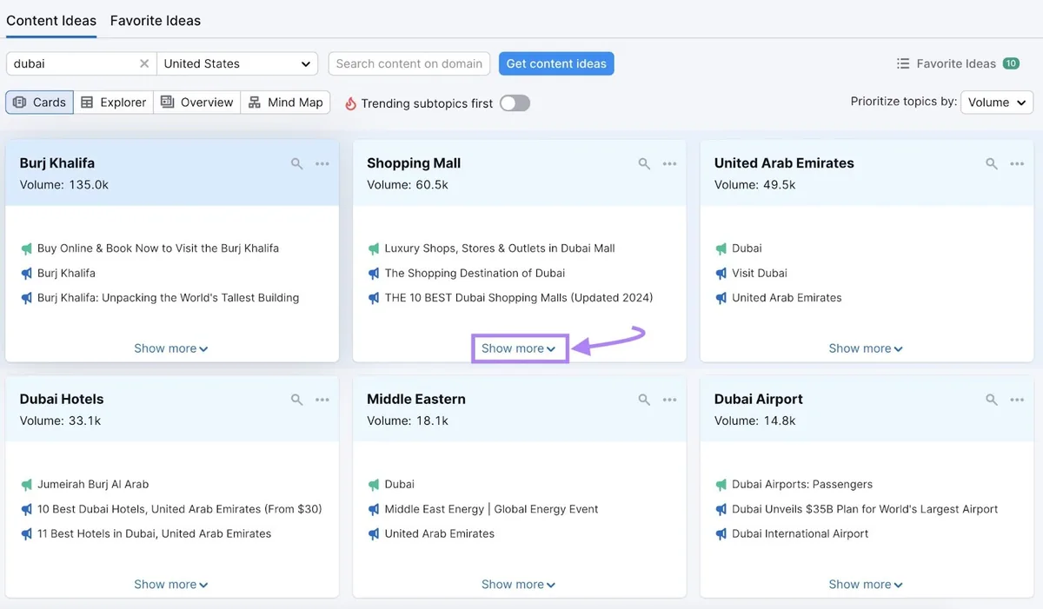This screenshot has width=1043, height=609.
Task: Click the search icon on Dubai Airport card
Action: coord(992,400)
